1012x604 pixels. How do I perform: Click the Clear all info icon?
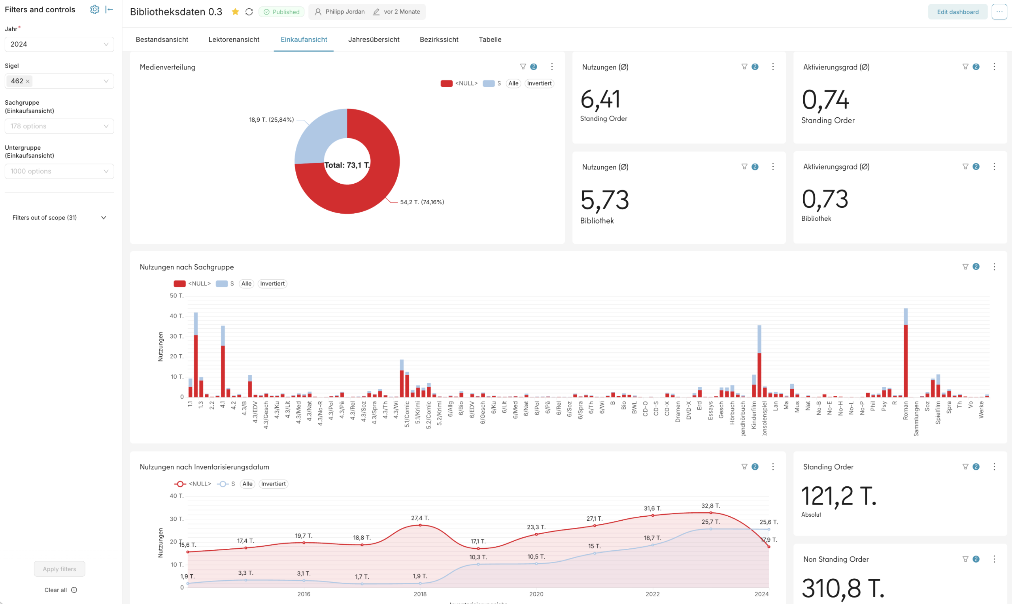(x=74, y=590)
